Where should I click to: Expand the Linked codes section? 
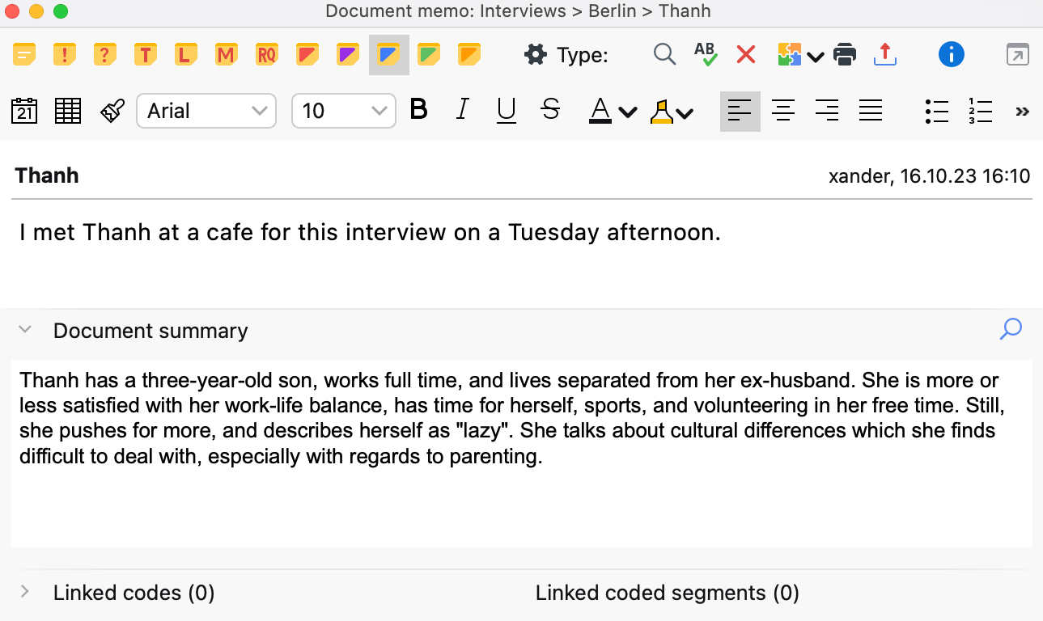point(25,592)
